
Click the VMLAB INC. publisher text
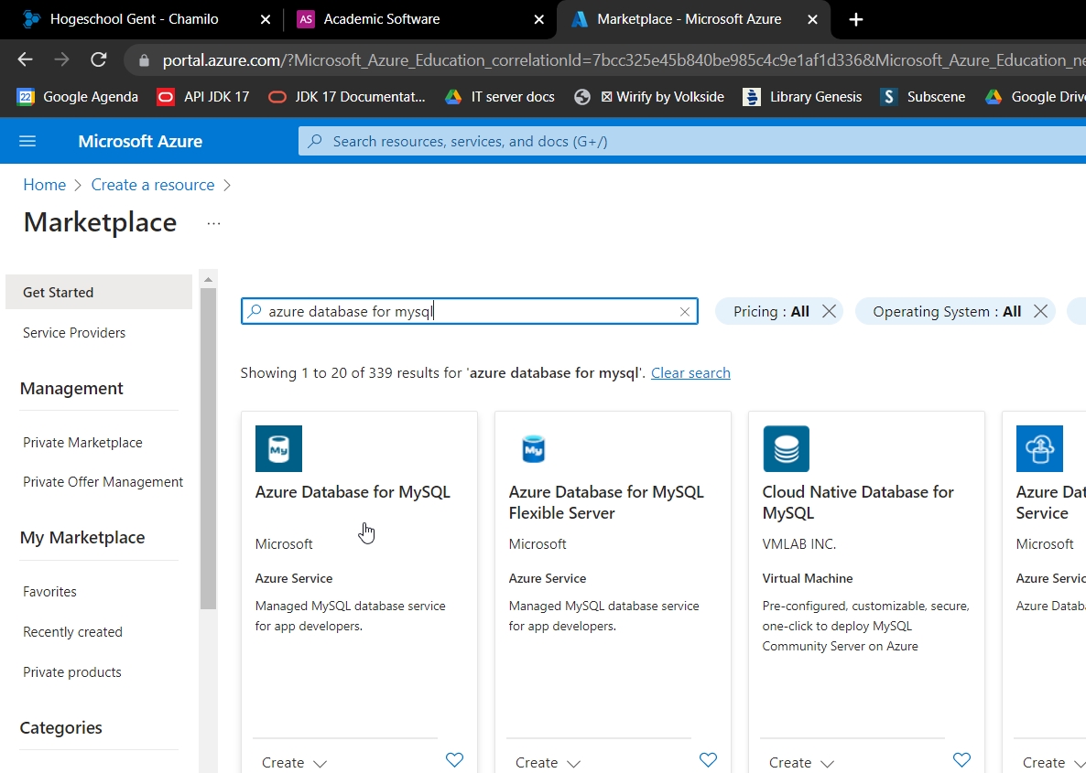[798, 544]
